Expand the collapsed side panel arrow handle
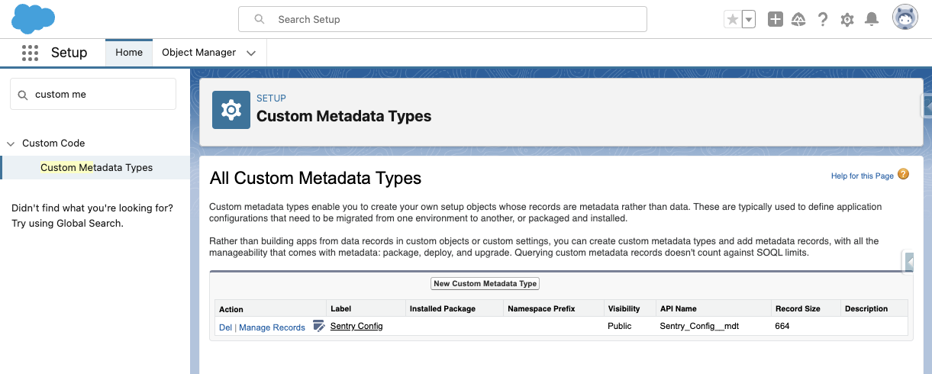The width and height of the screenshot is (932, 374). coord(909,262)
